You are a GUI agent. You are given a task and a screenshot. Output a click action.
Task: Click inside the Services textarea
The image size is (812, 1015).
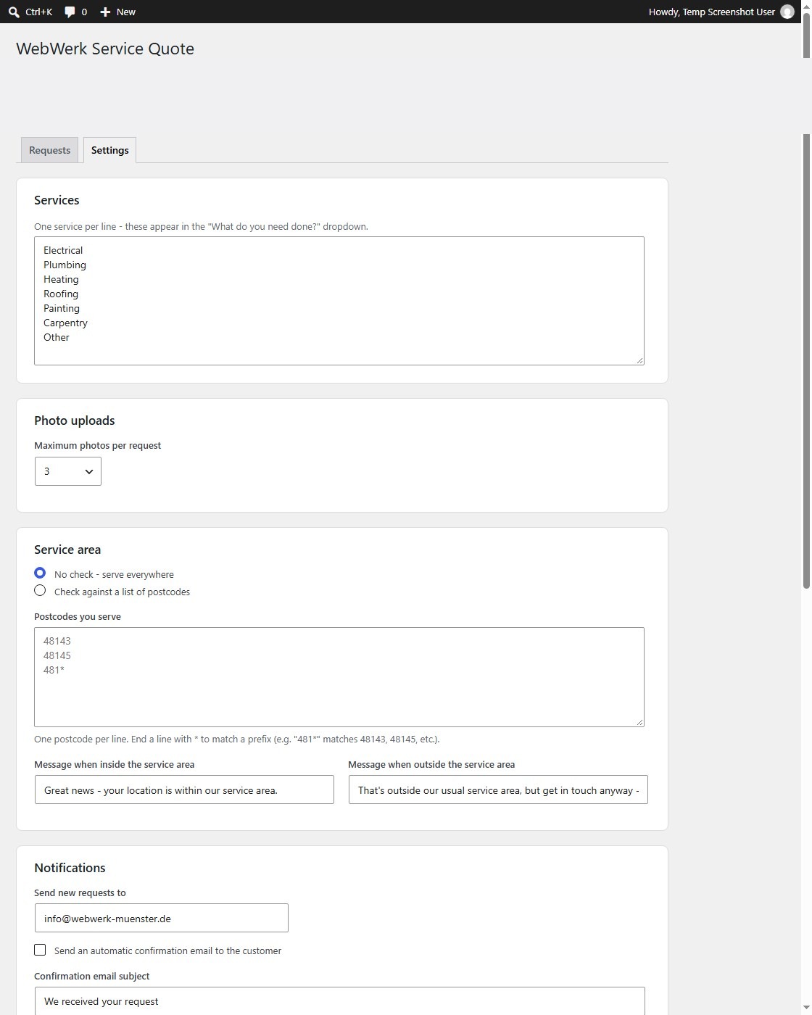pos(339,301)
